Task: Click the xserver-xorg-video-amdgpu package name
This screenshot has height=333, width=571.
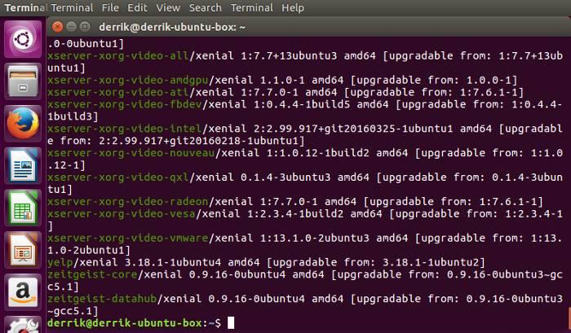Action: point(128,81)
